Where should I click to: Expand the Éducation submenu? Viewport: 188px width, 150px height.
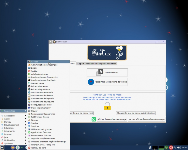pyautogui.click(x=14, y=128)
